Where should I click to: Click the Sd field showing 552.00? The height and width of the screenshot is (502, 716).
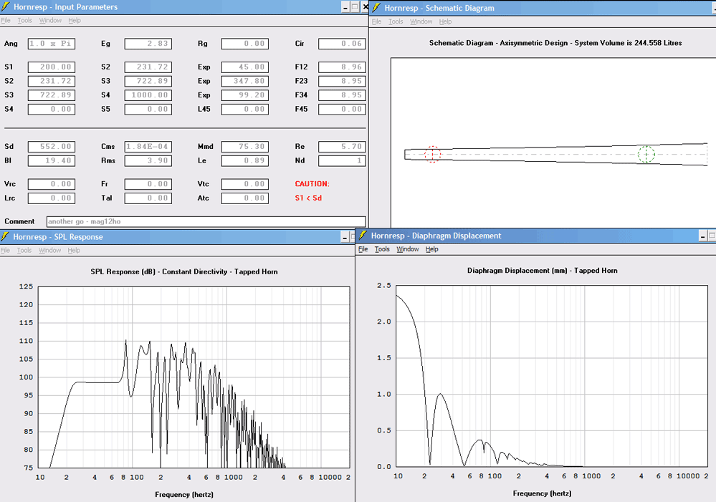(x=52, y=147)
